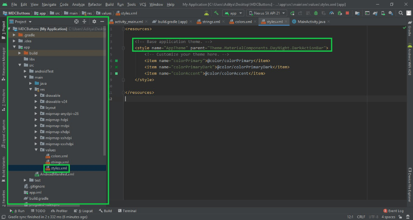Open the Terminal tool window button

tap(127, 211)
